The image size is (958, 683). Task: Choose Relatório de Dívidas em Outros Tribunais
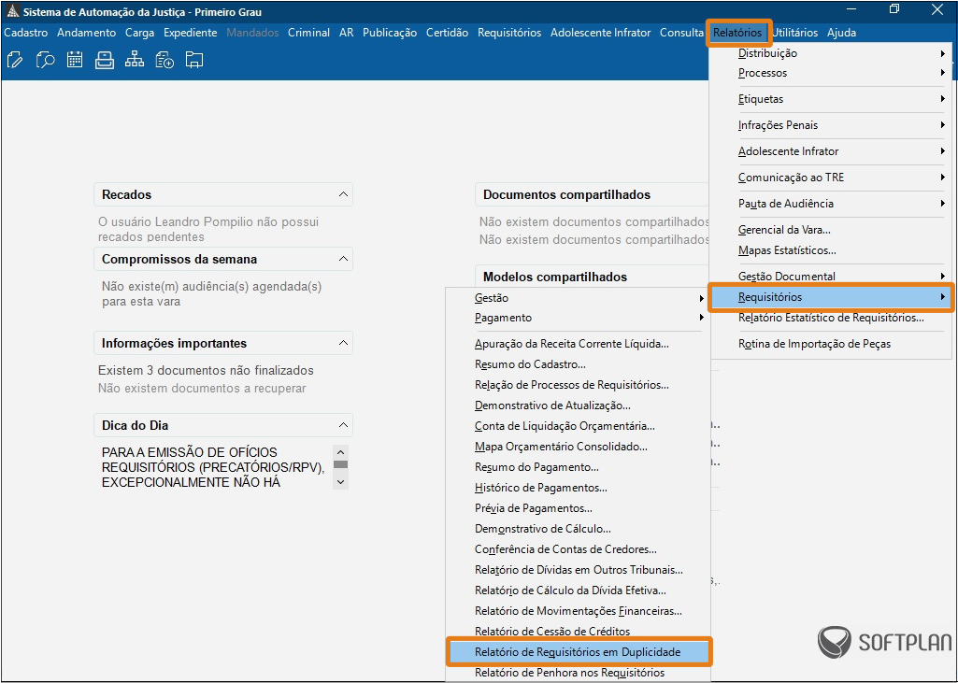(x=578, y=570)
